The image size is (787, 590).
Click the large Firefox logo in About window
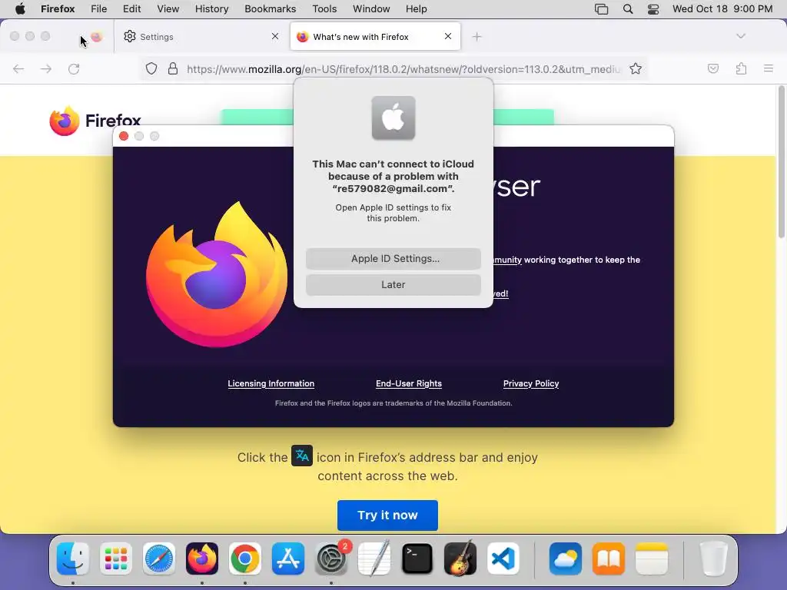[x=217, y=274]
